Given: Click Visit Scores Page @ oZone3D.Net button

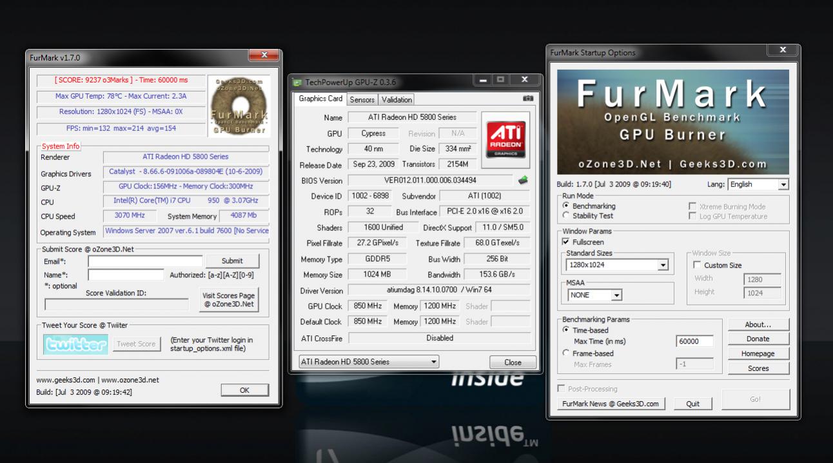Looking at the screenshot, I should [x=230, y=300].
